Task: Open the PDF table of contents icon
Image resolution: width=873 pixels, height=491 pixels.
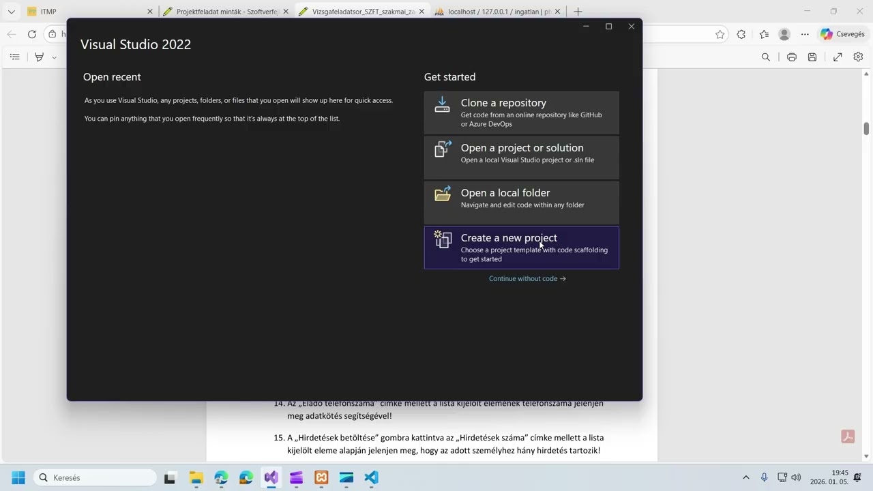Action: click(15, 57)
